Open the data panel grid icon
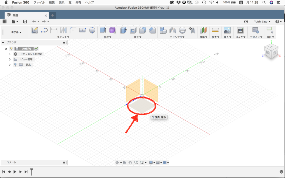Screen dimensions: 285x178 coord(4,21)
